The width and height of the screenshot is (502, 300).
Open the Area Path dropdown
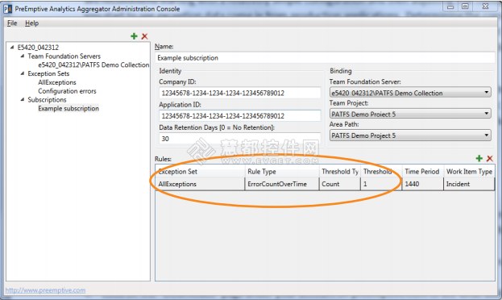[410, 135]
